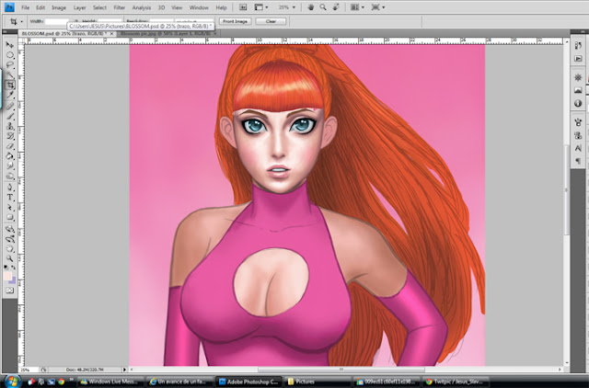The width and height of the screenshot is (589, 388).
Task: Expand the status bar info arrow
Action: (124, 370)
